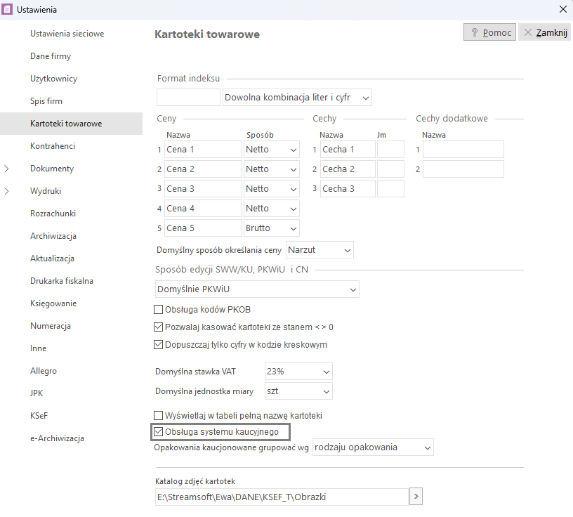This screenshot has height=517, width=573.
Task: Toggle Dopuszczaj tylko cyfry w kodzie kreskowym
Action: coord(158,345)
